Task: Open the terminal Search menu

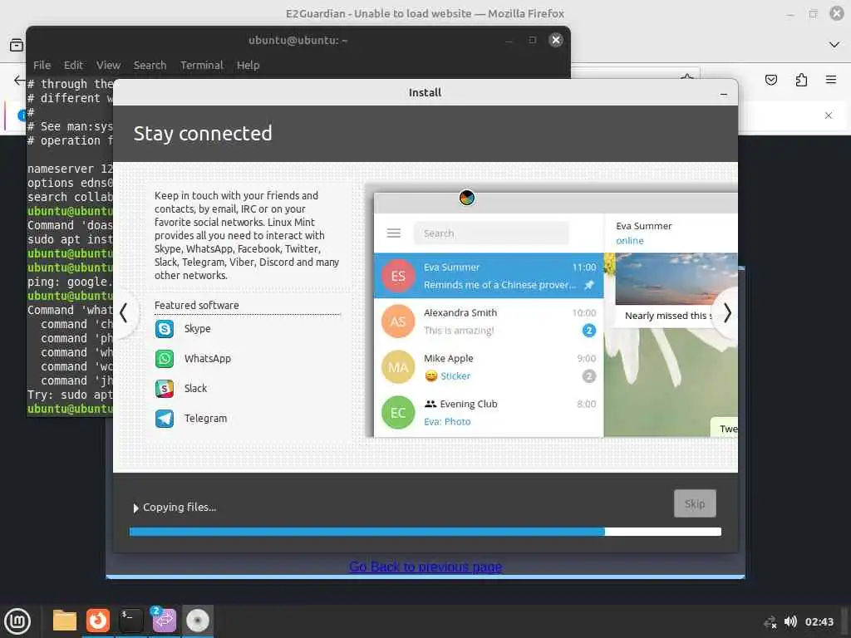Action: pyautogui.click(x=150, y=65)
